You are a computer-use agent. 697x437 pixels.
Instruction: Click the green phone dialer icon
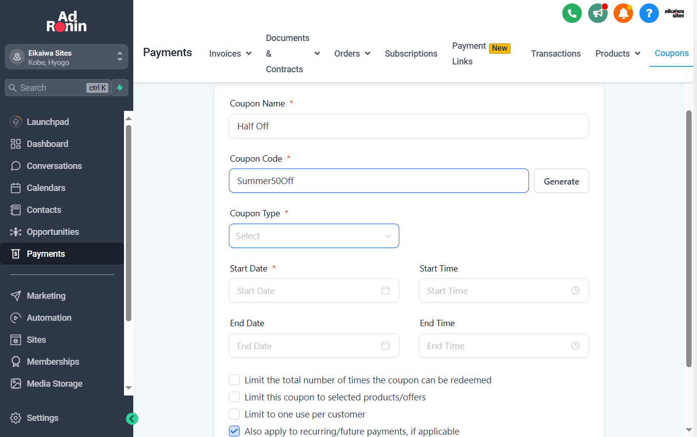point(572,13)
